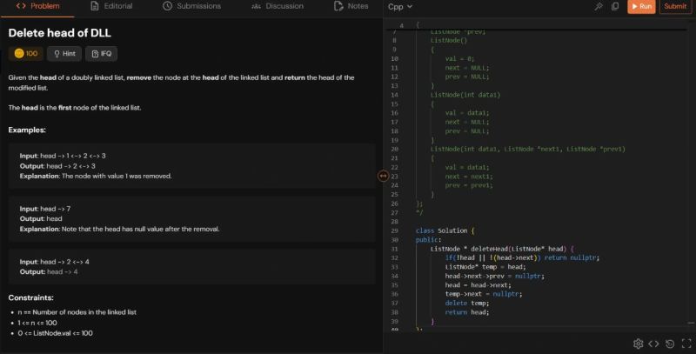Click line number 38 in the gutter
The image size is (696, 354).
(x=395, y=312)
